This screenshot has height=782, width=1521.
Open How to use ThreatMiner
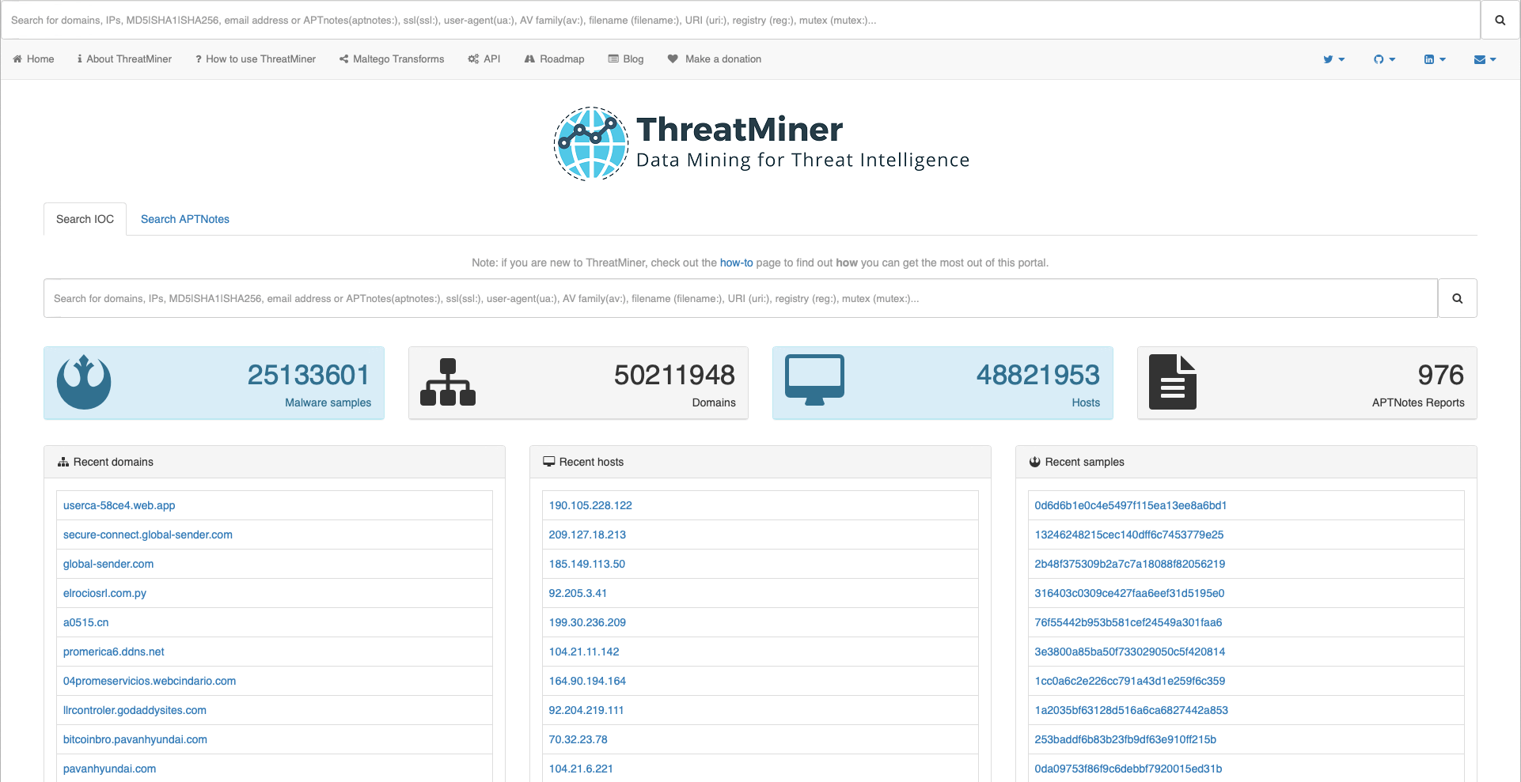click(256, 59)
